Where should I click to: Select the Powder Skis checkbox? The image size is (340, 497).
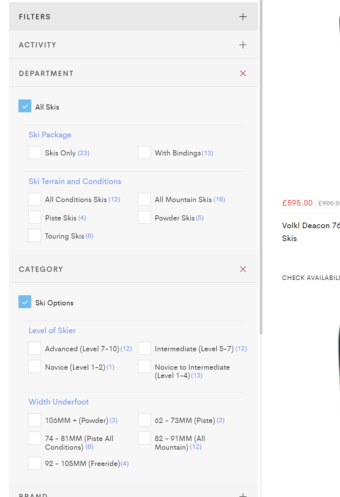[x=144, y=218]
